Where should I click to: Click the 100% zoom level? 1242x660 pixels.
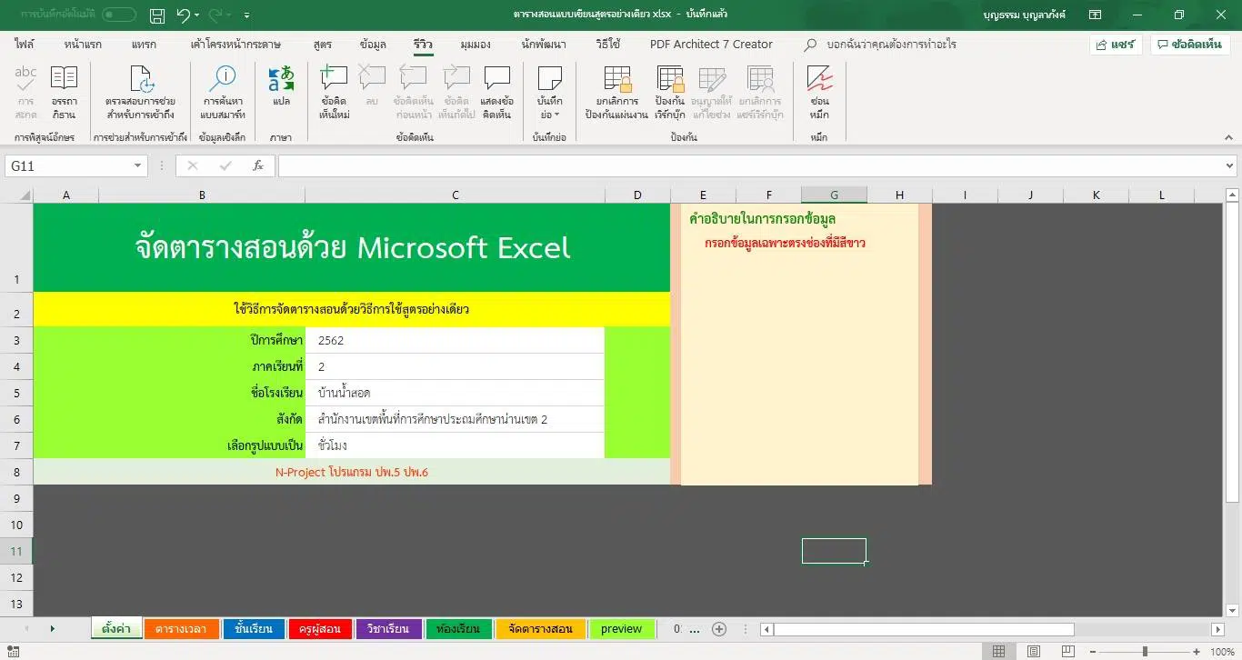point(1223,651)
